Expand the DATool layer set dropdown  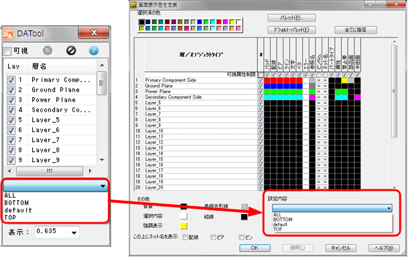pyautogui.click(x=103, y=186)
